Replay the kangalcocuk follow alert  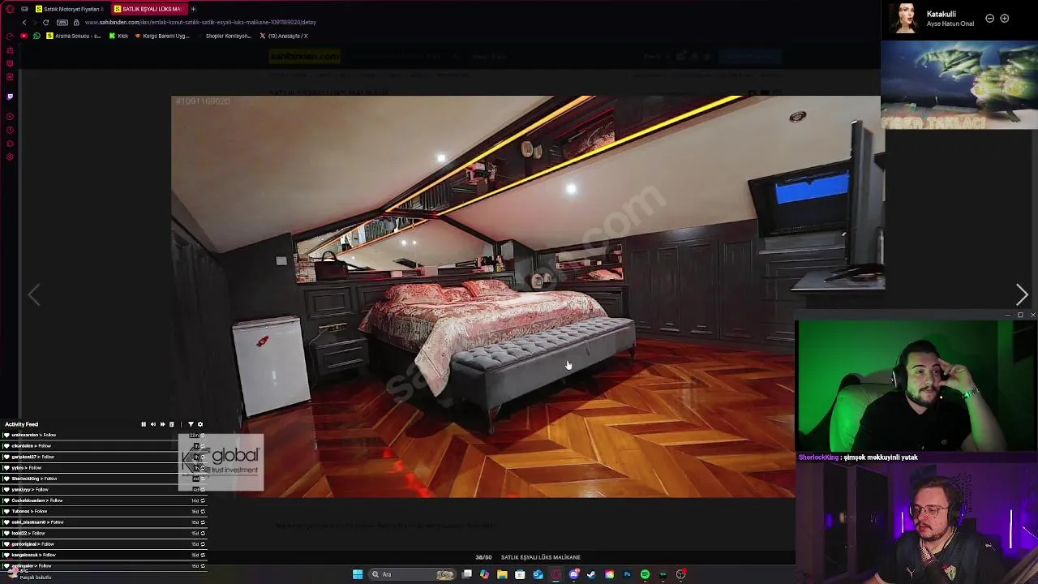click(x=203, y=555)
